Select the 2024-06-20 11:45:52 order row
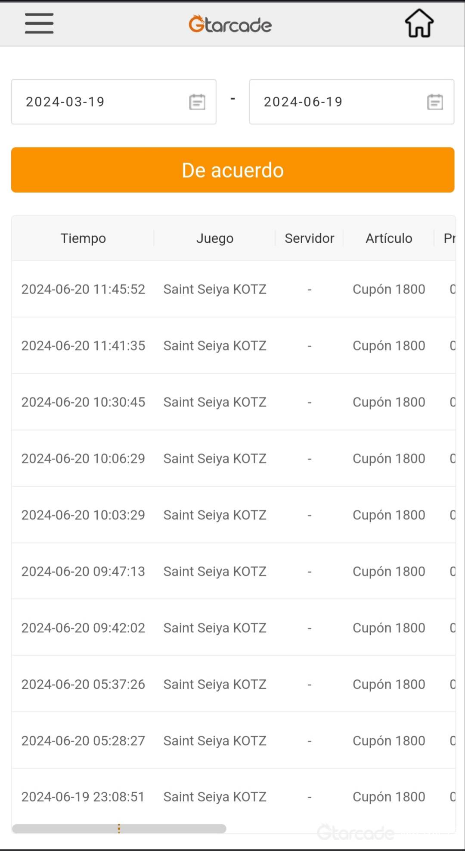 (x=232, y=289)
